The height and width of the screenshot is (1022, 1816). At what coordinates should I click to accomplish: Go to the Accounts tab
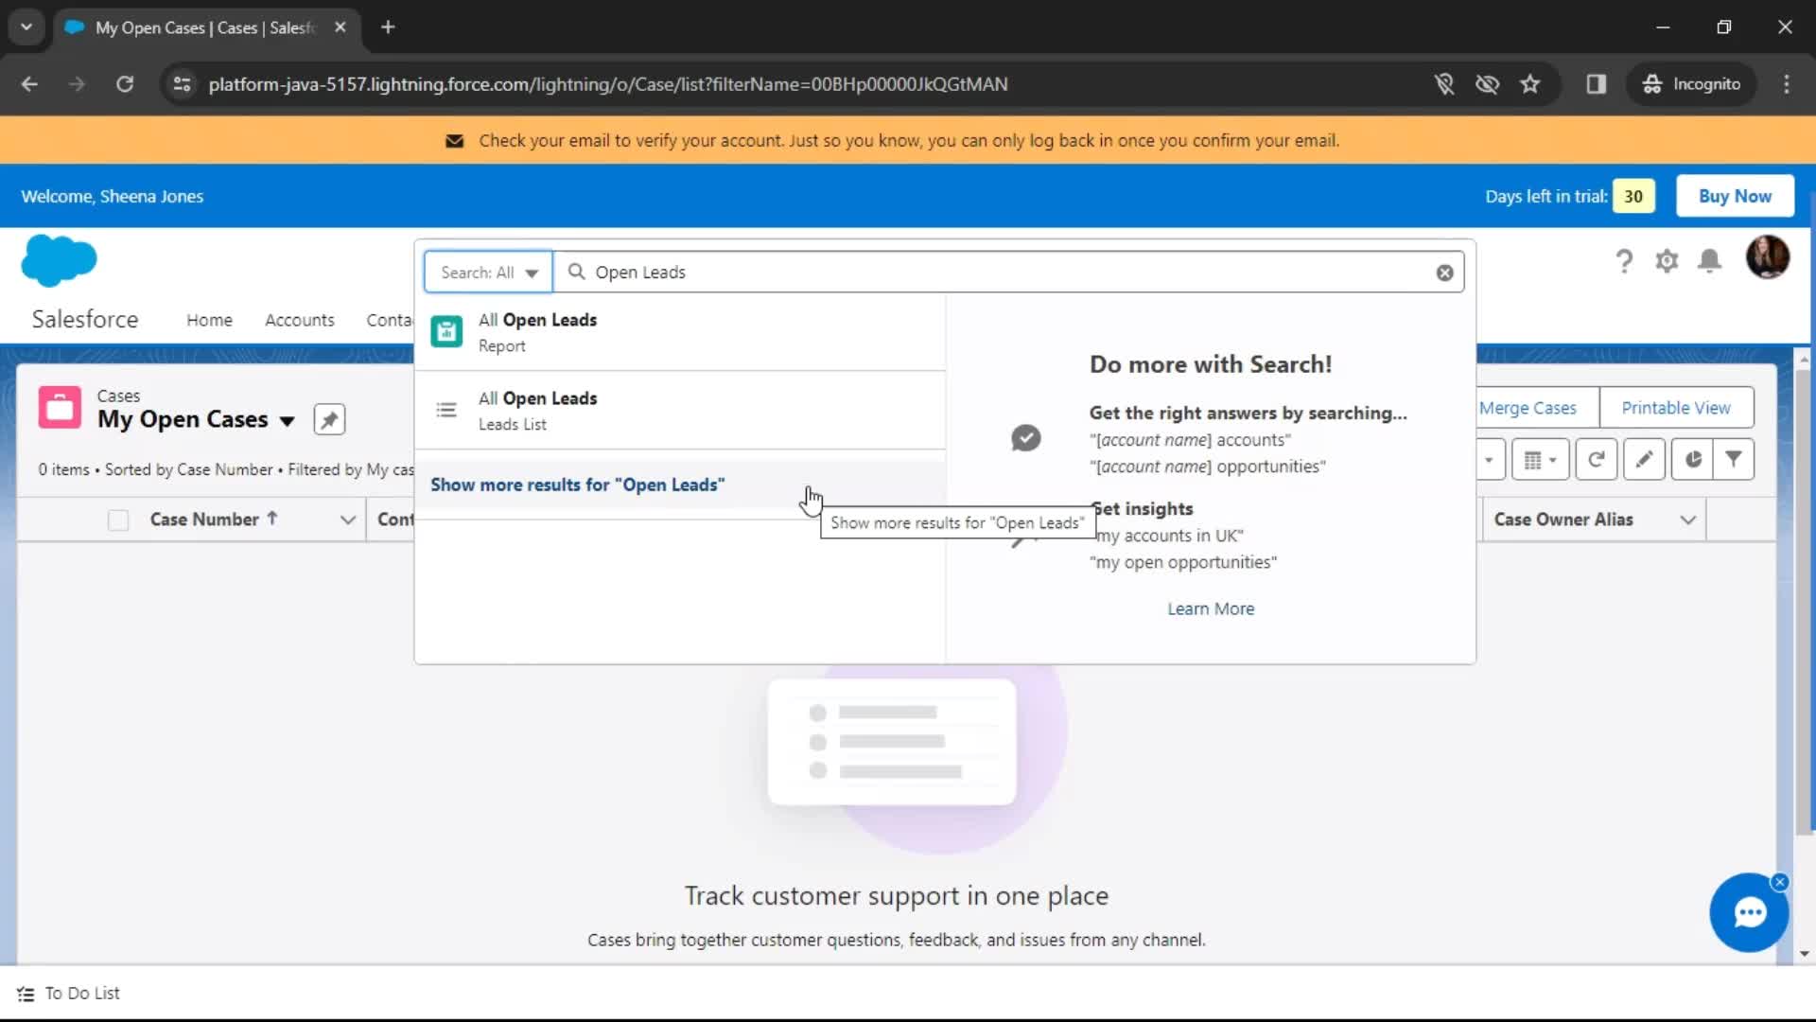pos(300,320)
